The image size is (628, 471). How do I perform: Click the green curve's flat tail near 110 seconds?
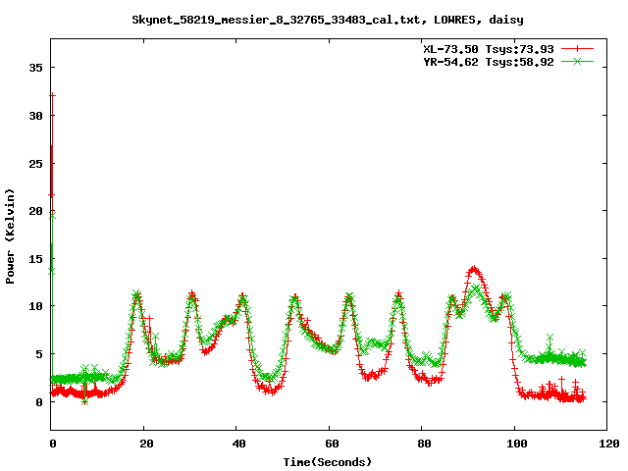point(559,359)
